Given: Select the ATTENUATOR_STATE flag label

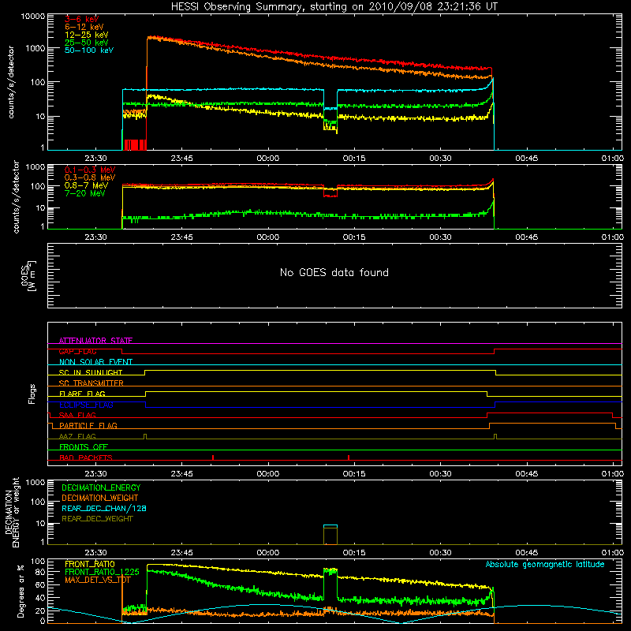Looking at the screenshot, I should (95, 341).
